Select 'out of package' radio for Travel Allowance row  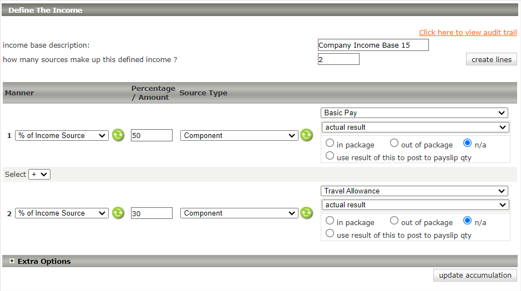tap(394, 221)
